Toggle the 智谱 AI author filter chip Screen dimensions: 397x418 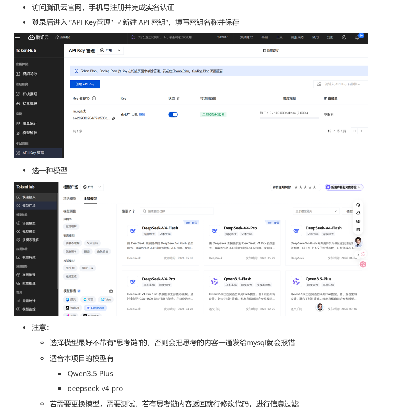click(72, 308)
